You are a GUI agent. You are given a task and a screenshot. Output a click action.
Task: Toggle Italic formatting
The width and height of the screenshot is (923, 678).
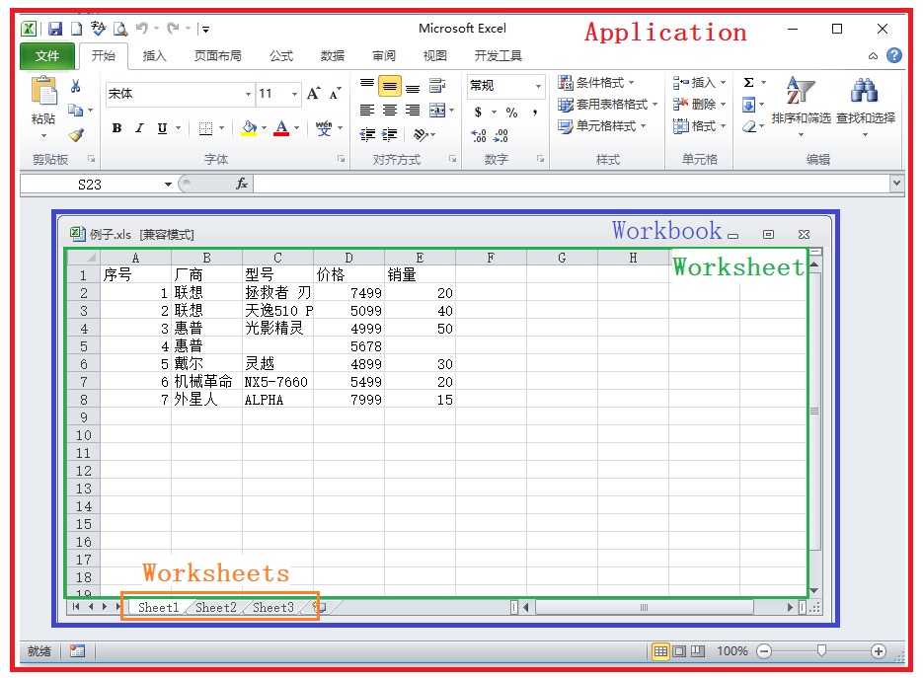coord(139,128)
